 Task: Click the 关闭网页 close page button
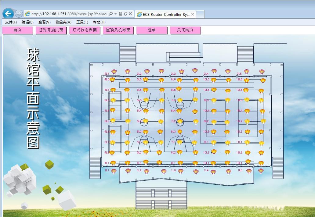click(185, 30)
